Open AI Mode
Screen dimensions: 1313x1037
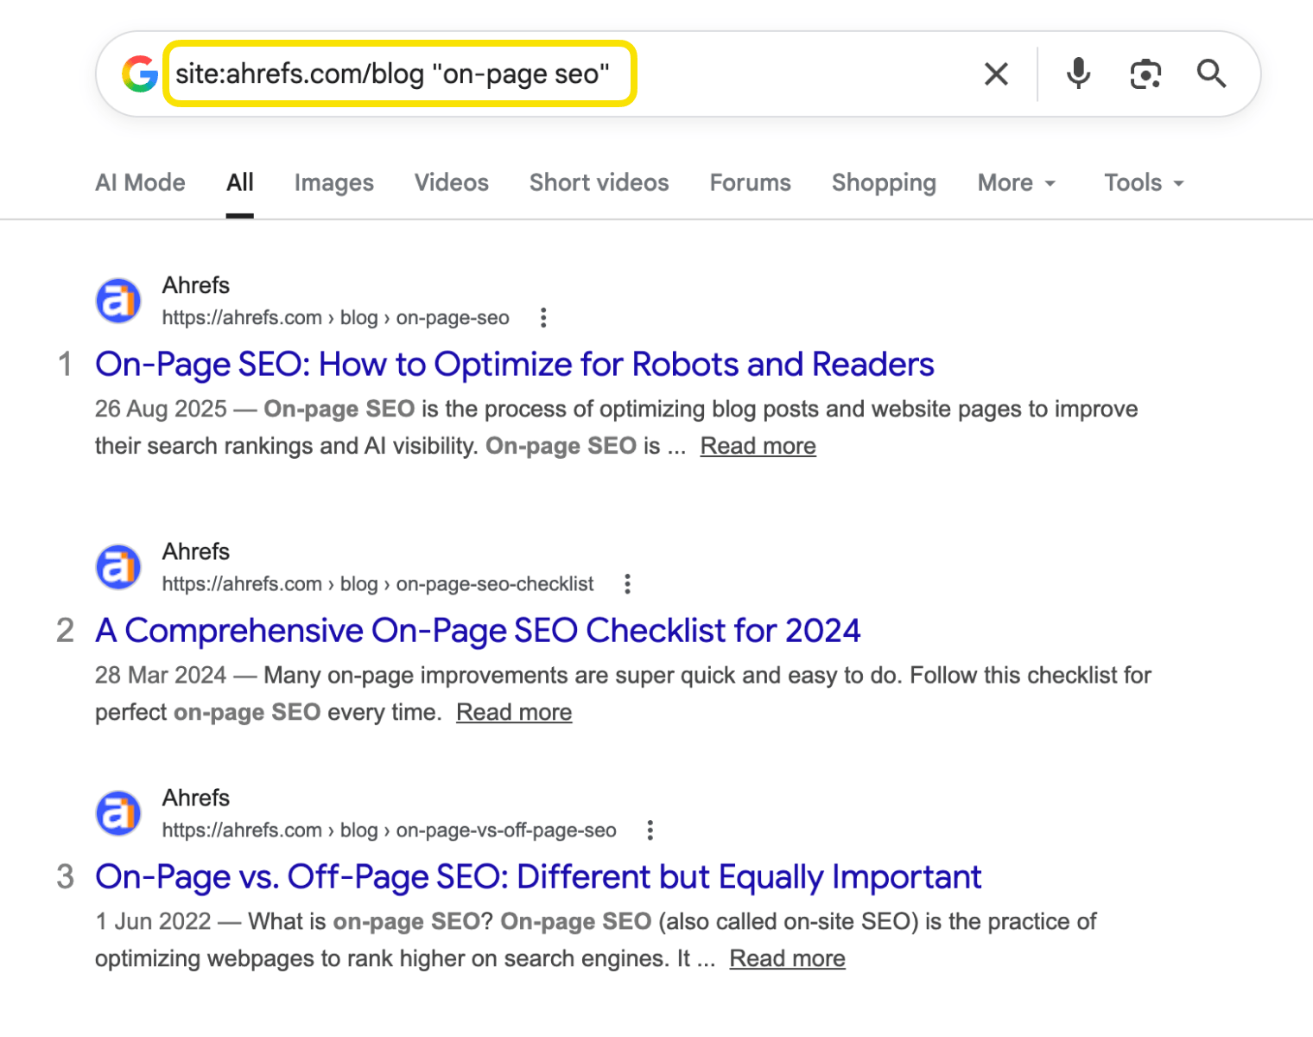[140, 182]
